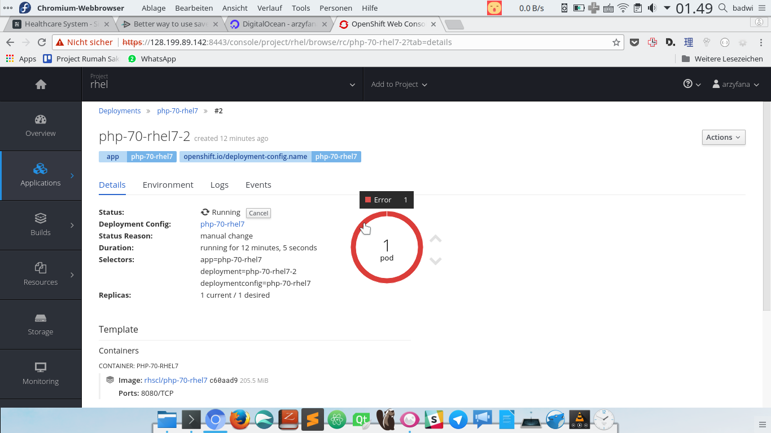Expand hidden system tray icons arrow
Image resolution: width=771 pixels, height=433 pixels.
tap(667, 8)
